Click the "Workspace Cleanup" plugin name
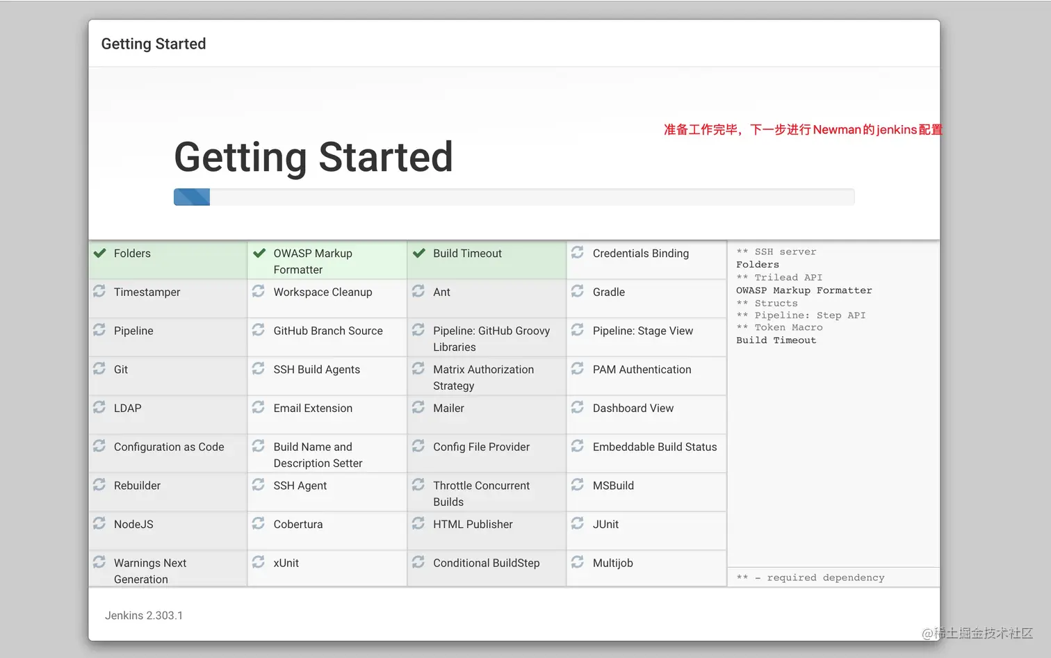This screenshot has width=1051, height=658. click(323, 293)
